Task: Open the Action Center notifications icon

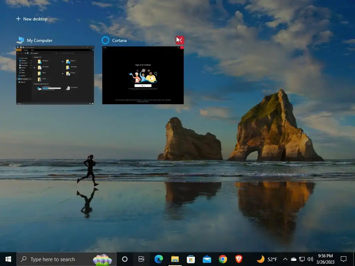Action: (344, 259)
